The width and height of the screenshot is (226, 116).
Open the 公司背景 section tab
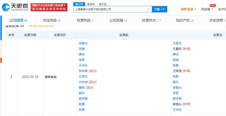tap(18, 20)
